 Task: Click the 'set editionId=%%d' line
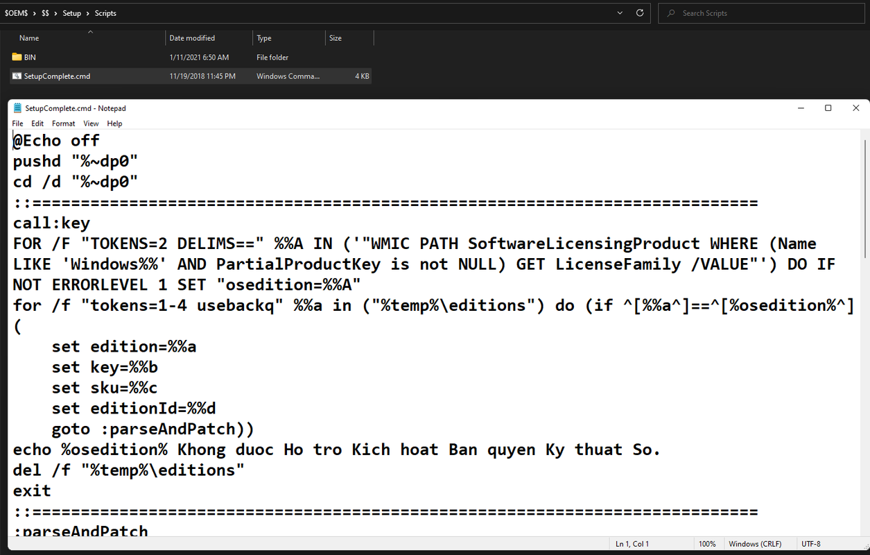tap(133, 409)
